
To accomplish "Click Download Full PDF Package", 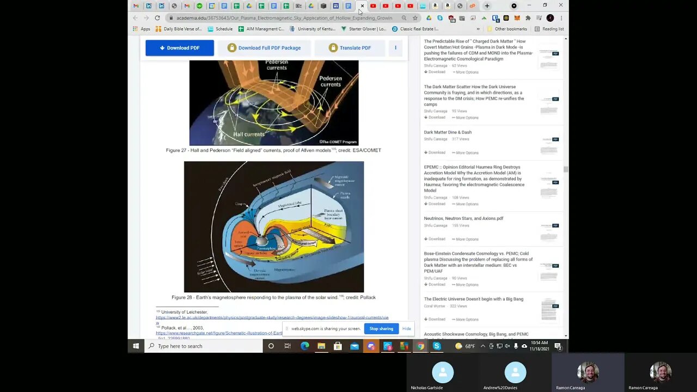I will pyautogui.click(x=264, y=48).
